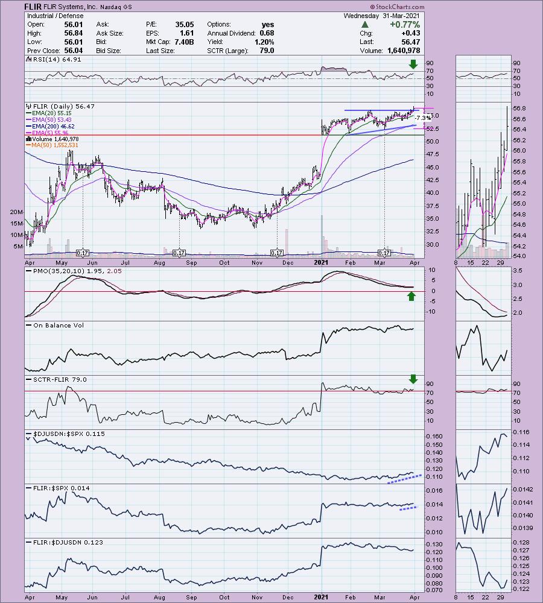Click the 'EMA(50) 53.43' legend entry
543x603 pixels.
tap(51, 119)
